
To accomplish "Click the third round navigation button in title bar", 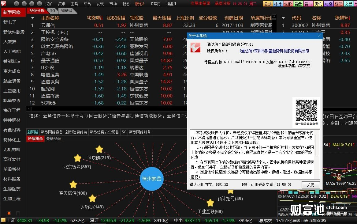I will (x=32, y=4).
